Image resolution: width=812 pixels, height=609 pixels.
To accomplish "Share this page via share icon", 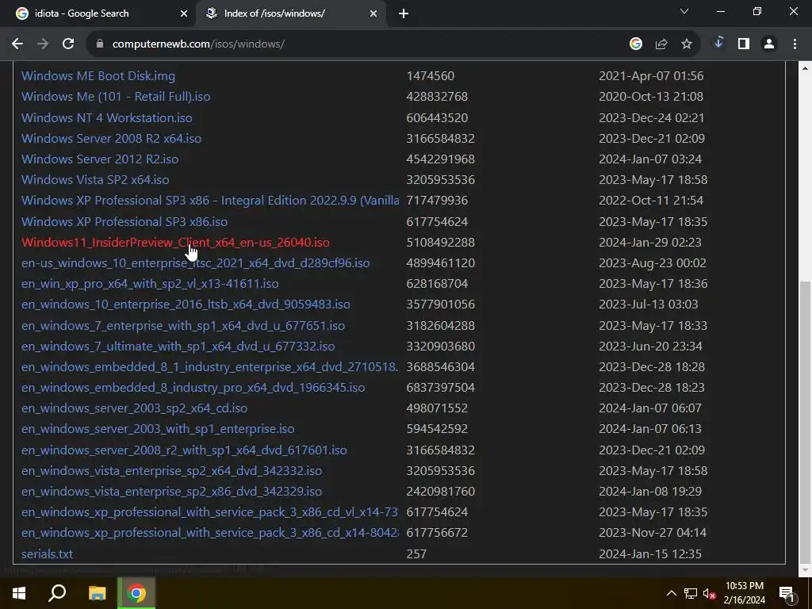I will [661, 44].
